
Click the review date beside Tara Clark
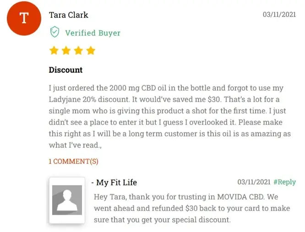[x=279, y=15]
